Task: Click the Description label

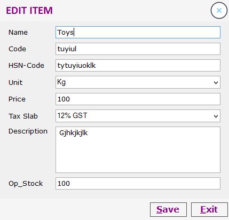Action: coord(28,131)
